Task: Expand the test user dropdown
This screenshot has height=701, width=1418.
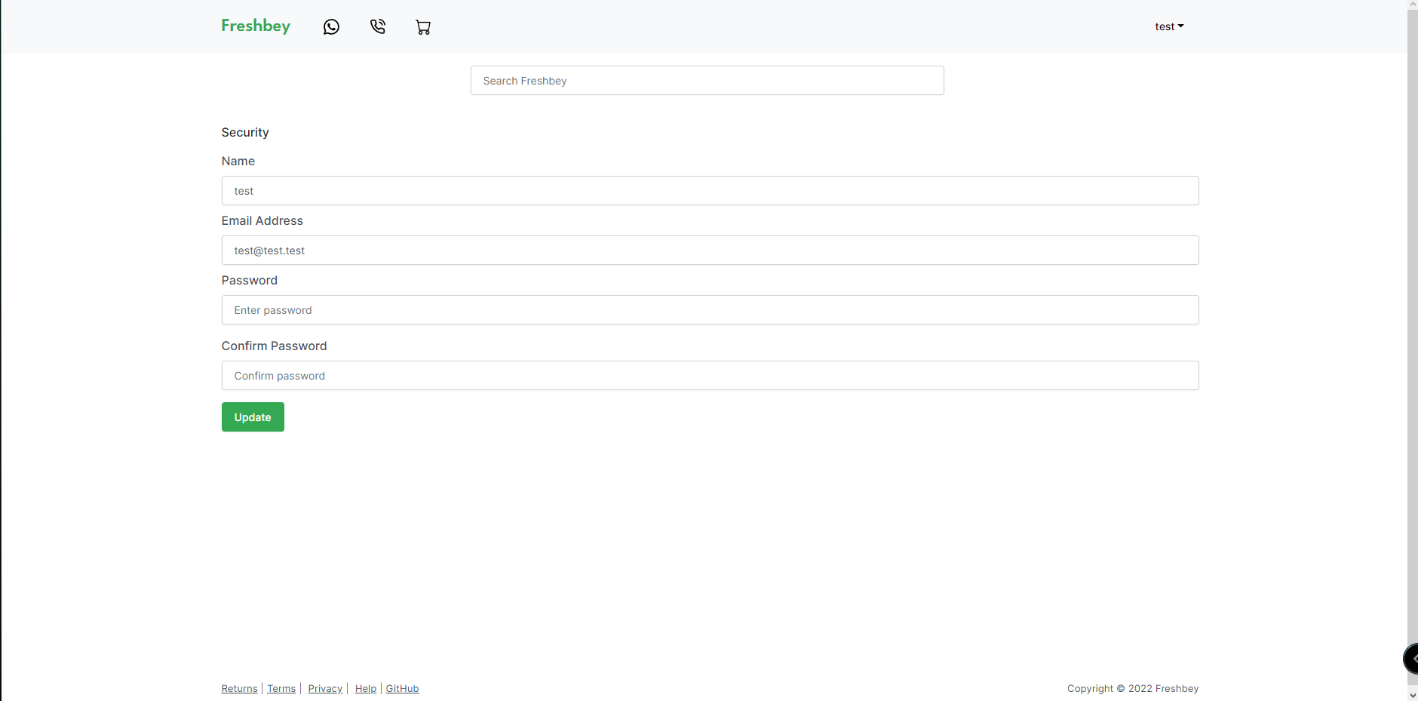Action: pyautogui.click(x=1169, y=26)
